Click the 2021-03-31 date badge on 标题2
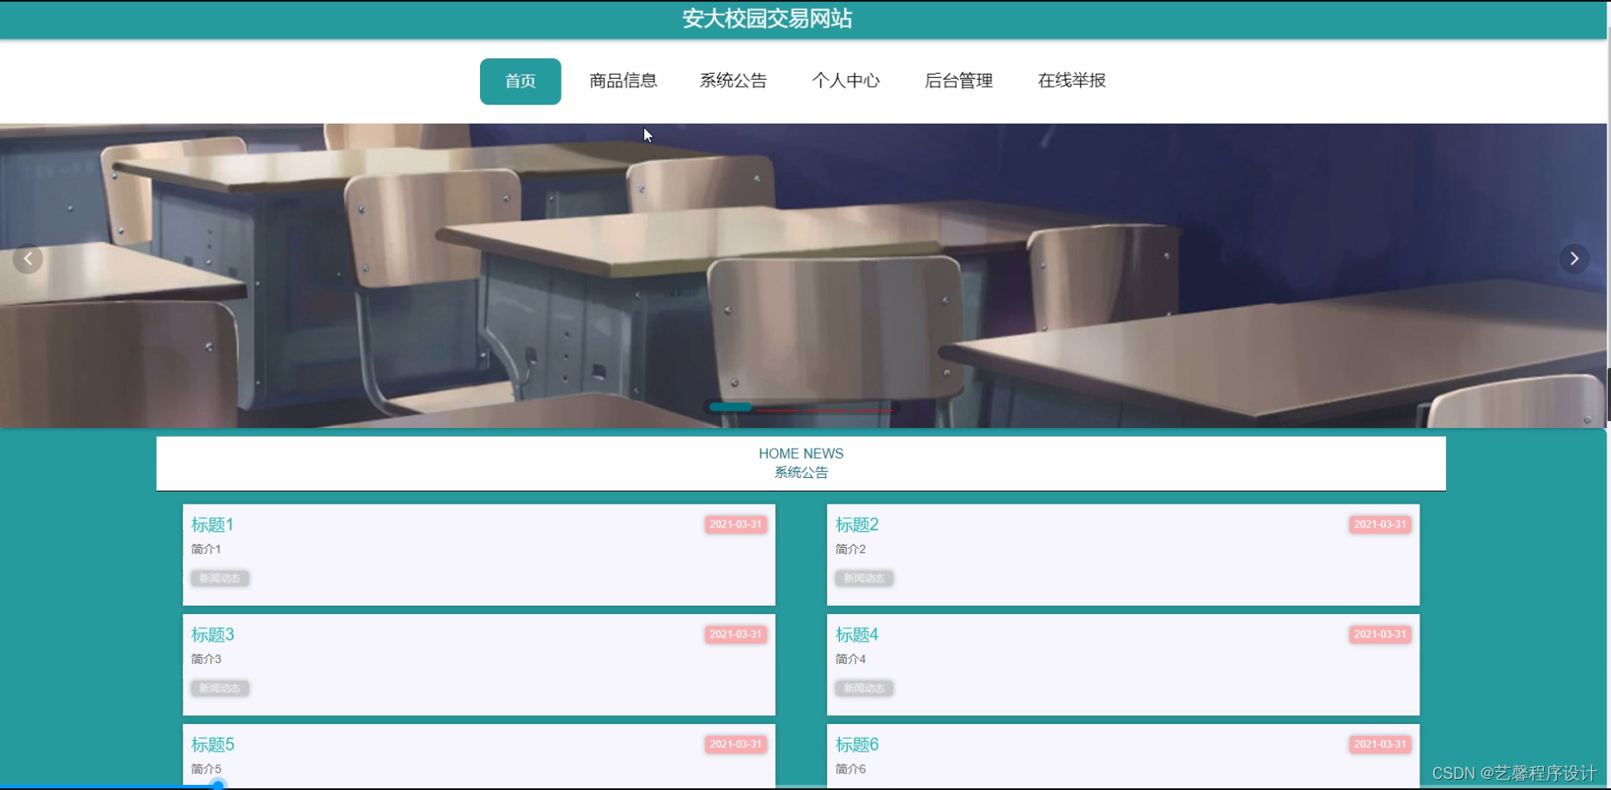Viewport: 1611px width, 790px height. [x=1379, y=524]
